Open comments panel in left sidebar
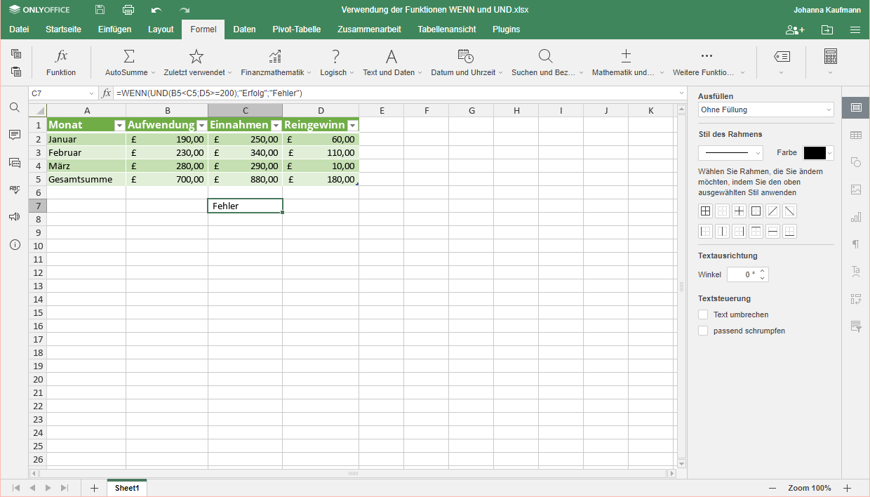The height and width of the screenshot is (497, 870). tap(14, 135)
